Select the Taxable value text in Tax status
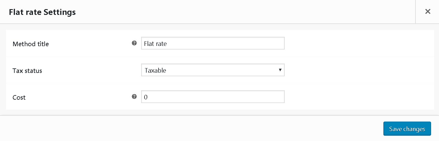This screenshot has height=141, width=439. point(155,70)
